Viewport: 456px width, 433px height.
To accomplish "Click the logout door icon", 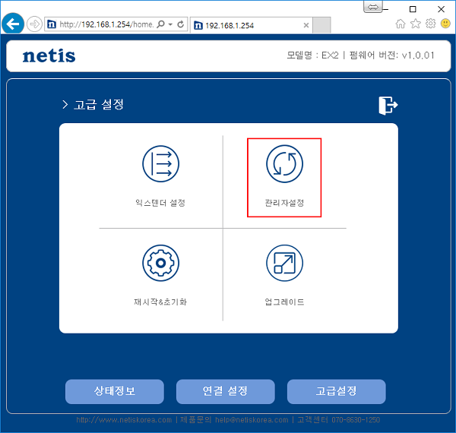I will click(388, 106).
